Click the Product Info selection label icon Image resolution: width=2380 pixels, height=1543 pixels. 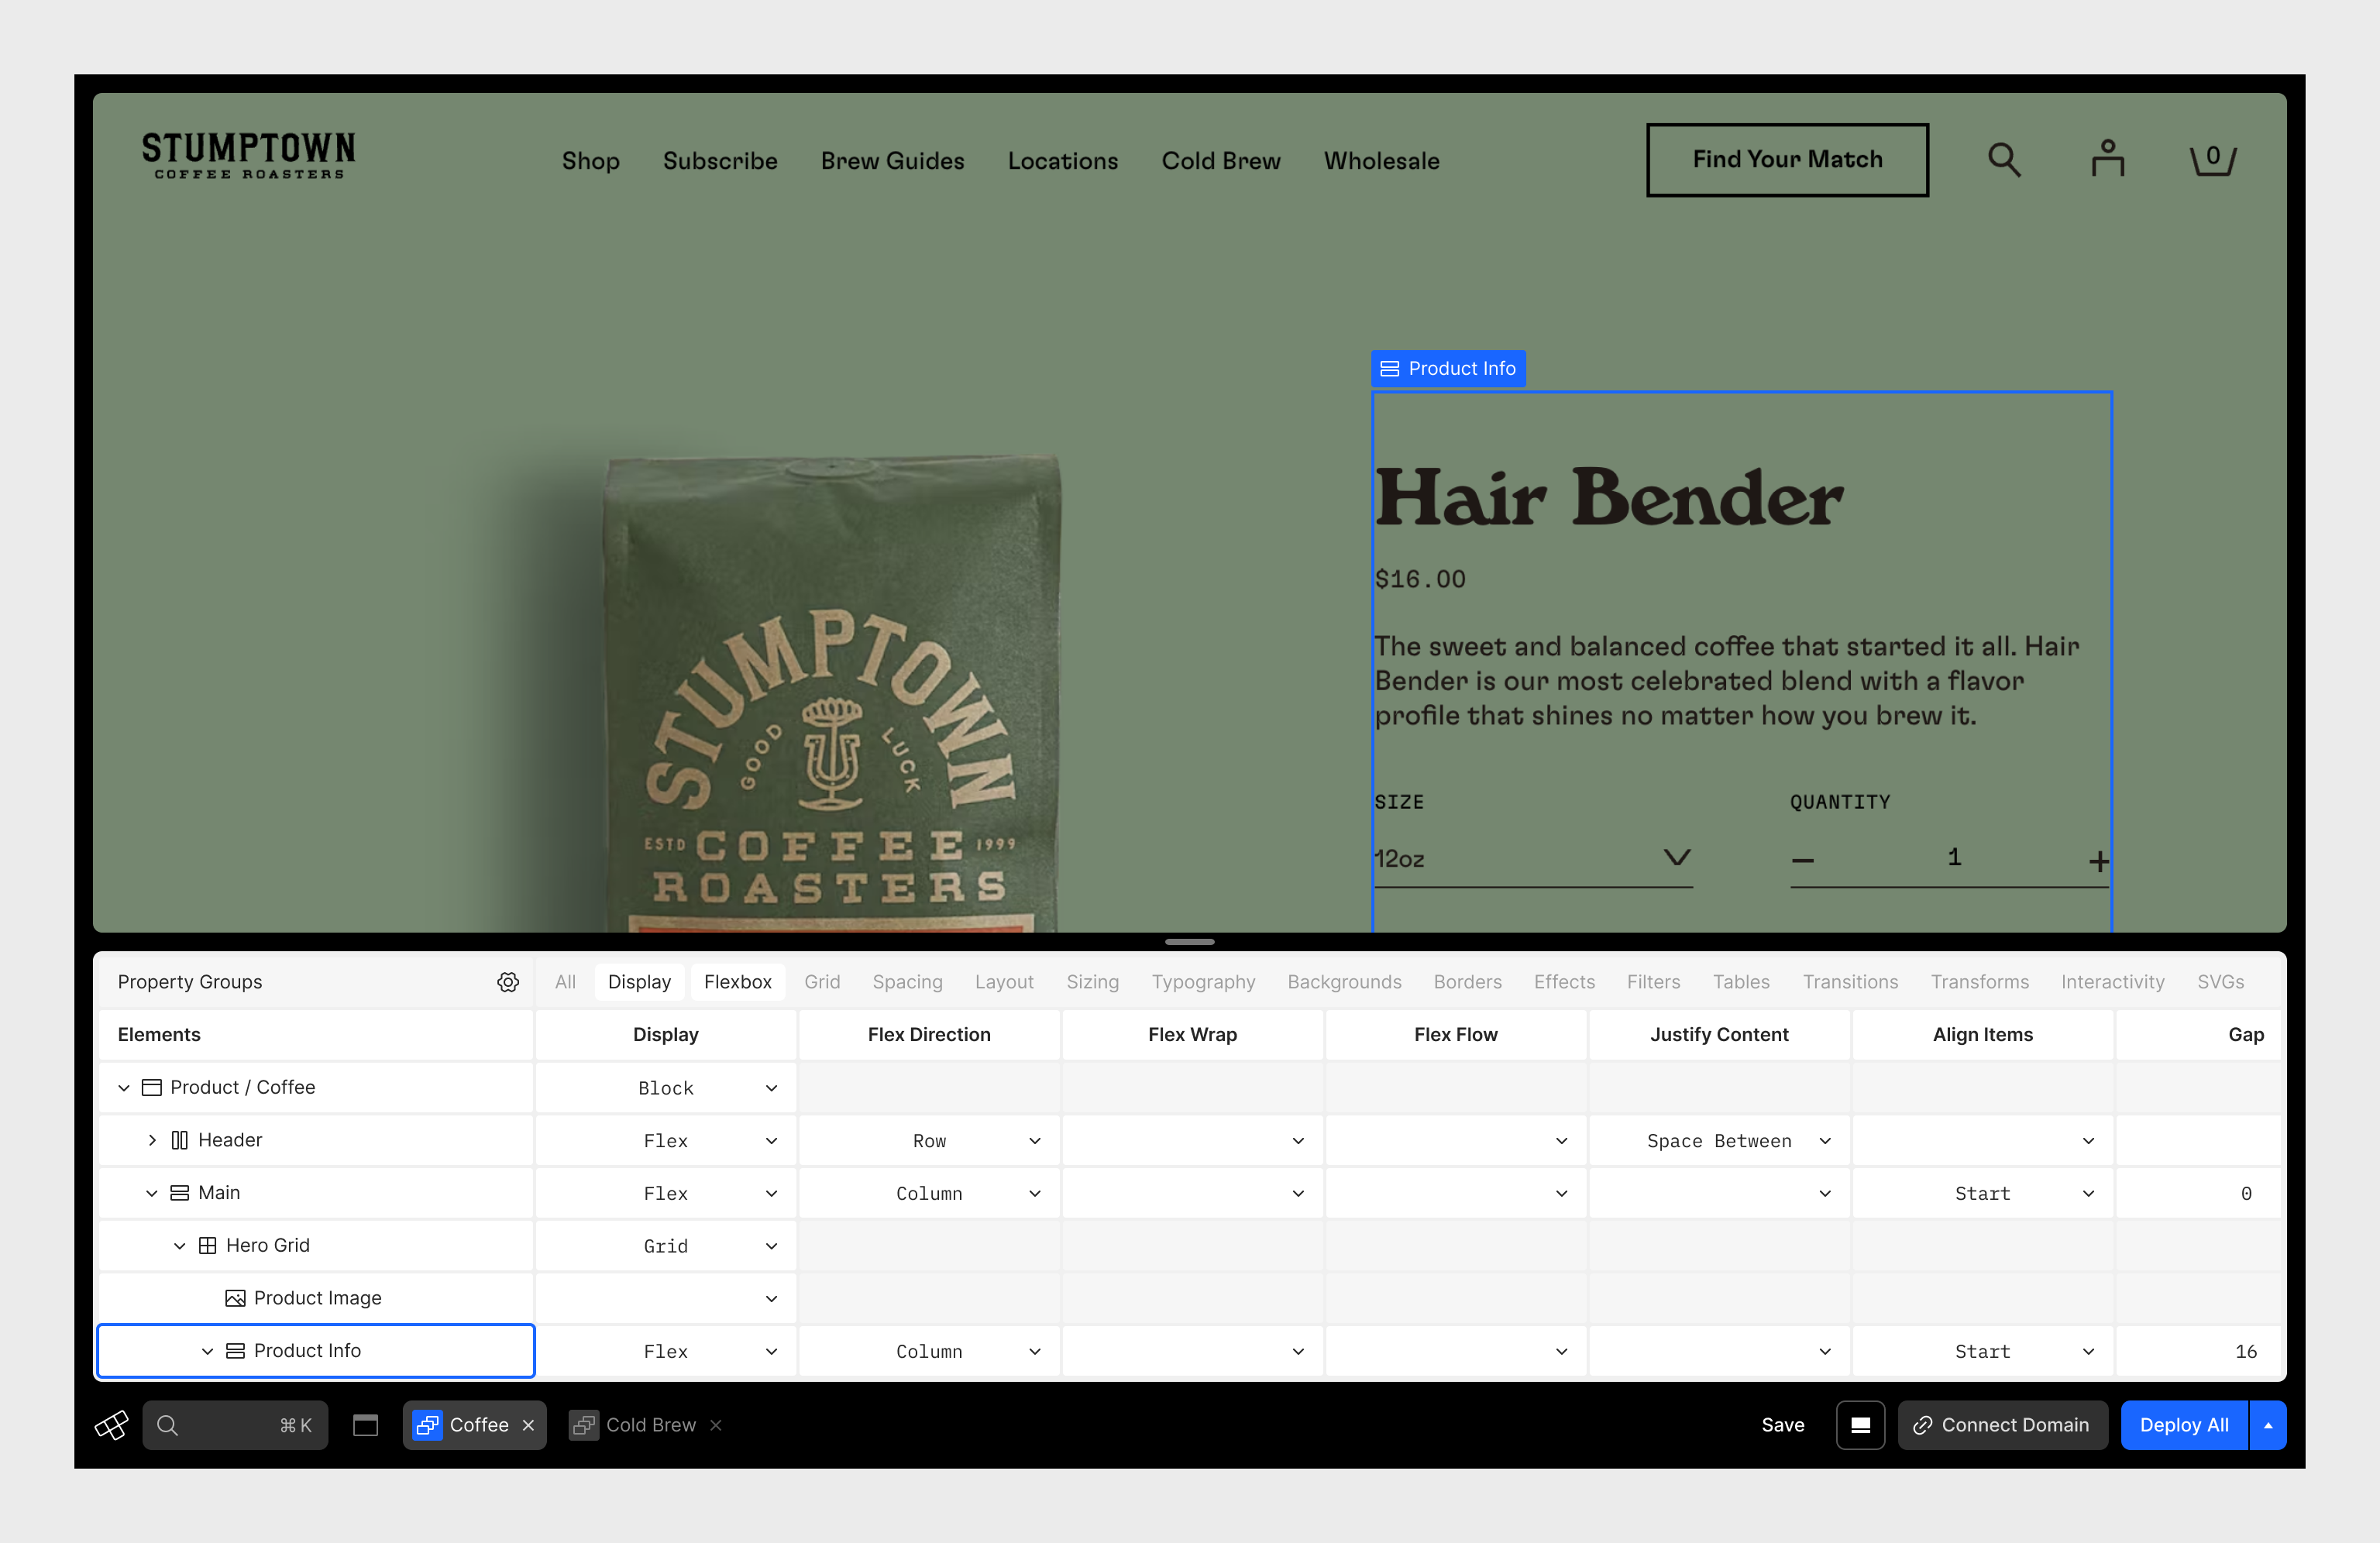1389,369
